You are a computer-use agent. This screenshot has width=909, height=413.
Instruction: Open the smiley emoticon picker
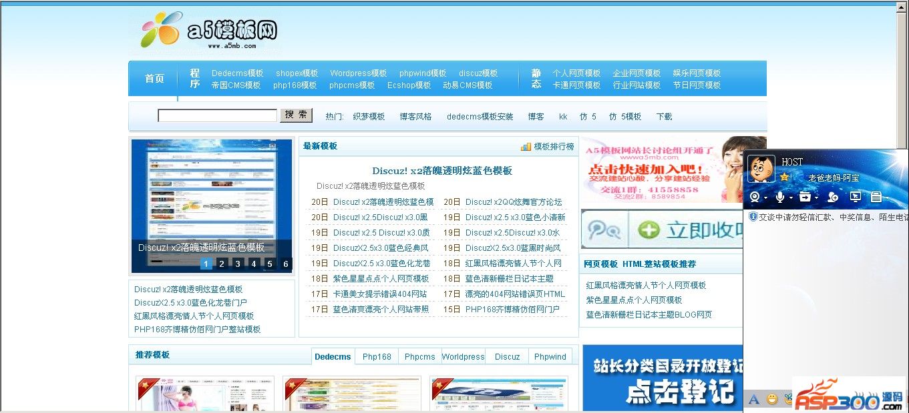tap(772, 400)
